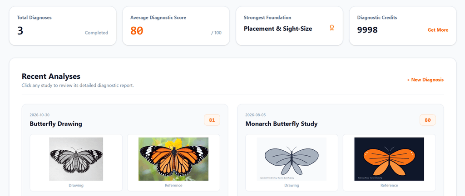465x196 pixels.
Task: Start a New Diagnosis
Action: (x=425, y=80)
